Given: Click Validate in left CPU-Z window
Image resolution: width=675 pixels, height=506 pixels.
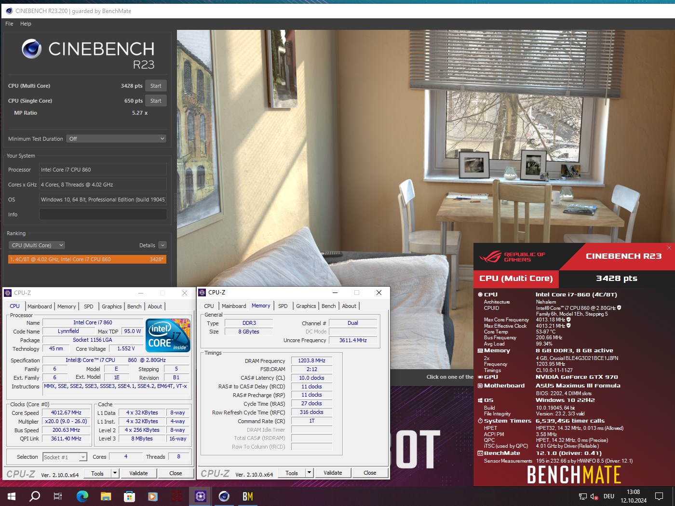Looking at the screenshot, I should (x=138, y=473).
